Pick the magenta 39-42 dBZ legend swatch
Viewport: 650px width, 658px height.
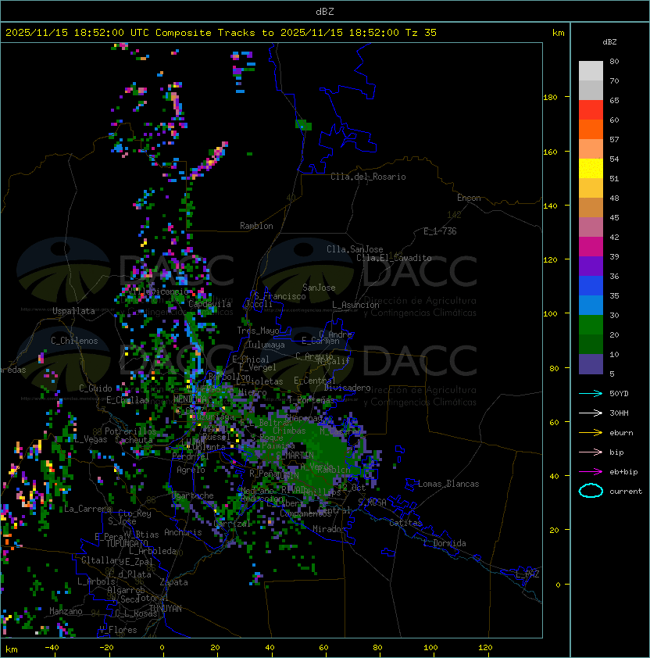coord(591,247)
